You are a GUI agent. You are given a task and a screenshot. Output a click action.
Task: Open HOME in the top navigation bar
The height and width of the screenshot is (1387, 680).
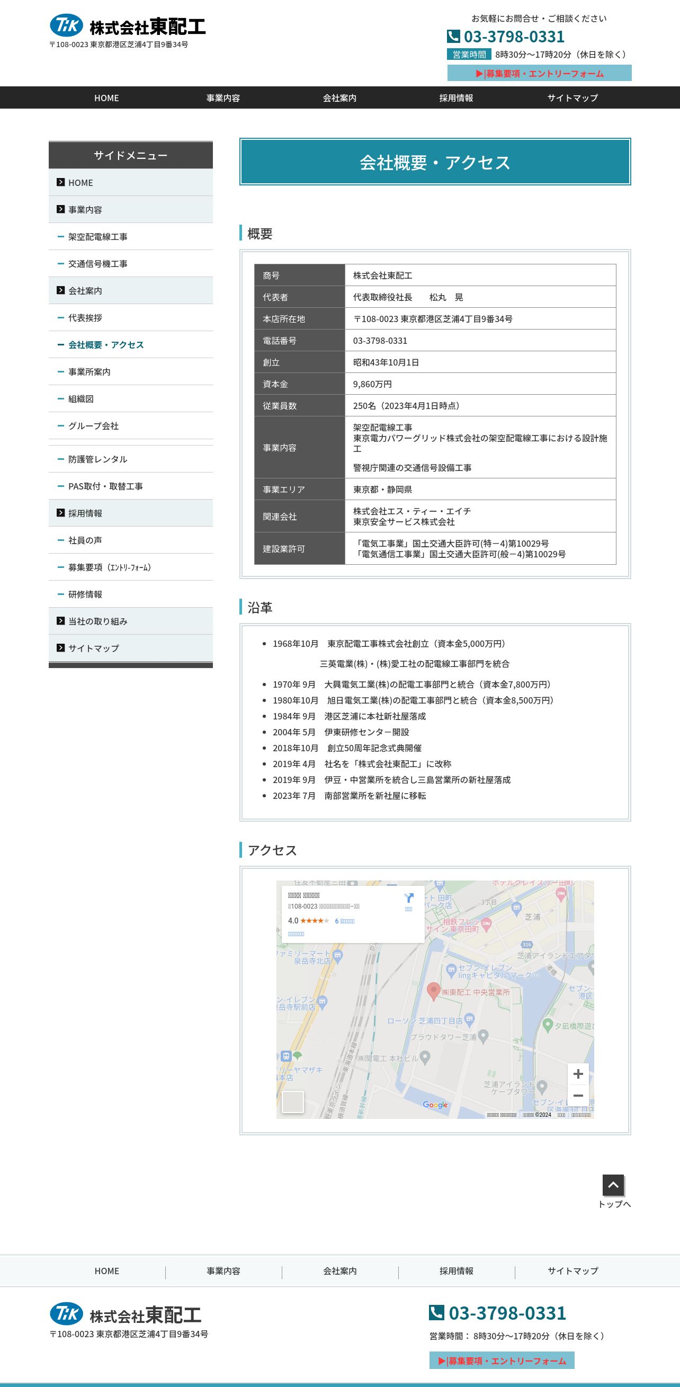[x=106, y=98]
